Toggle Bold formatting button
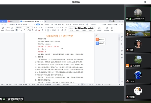Viewport: 151px width, 103px height. point(17,30)
